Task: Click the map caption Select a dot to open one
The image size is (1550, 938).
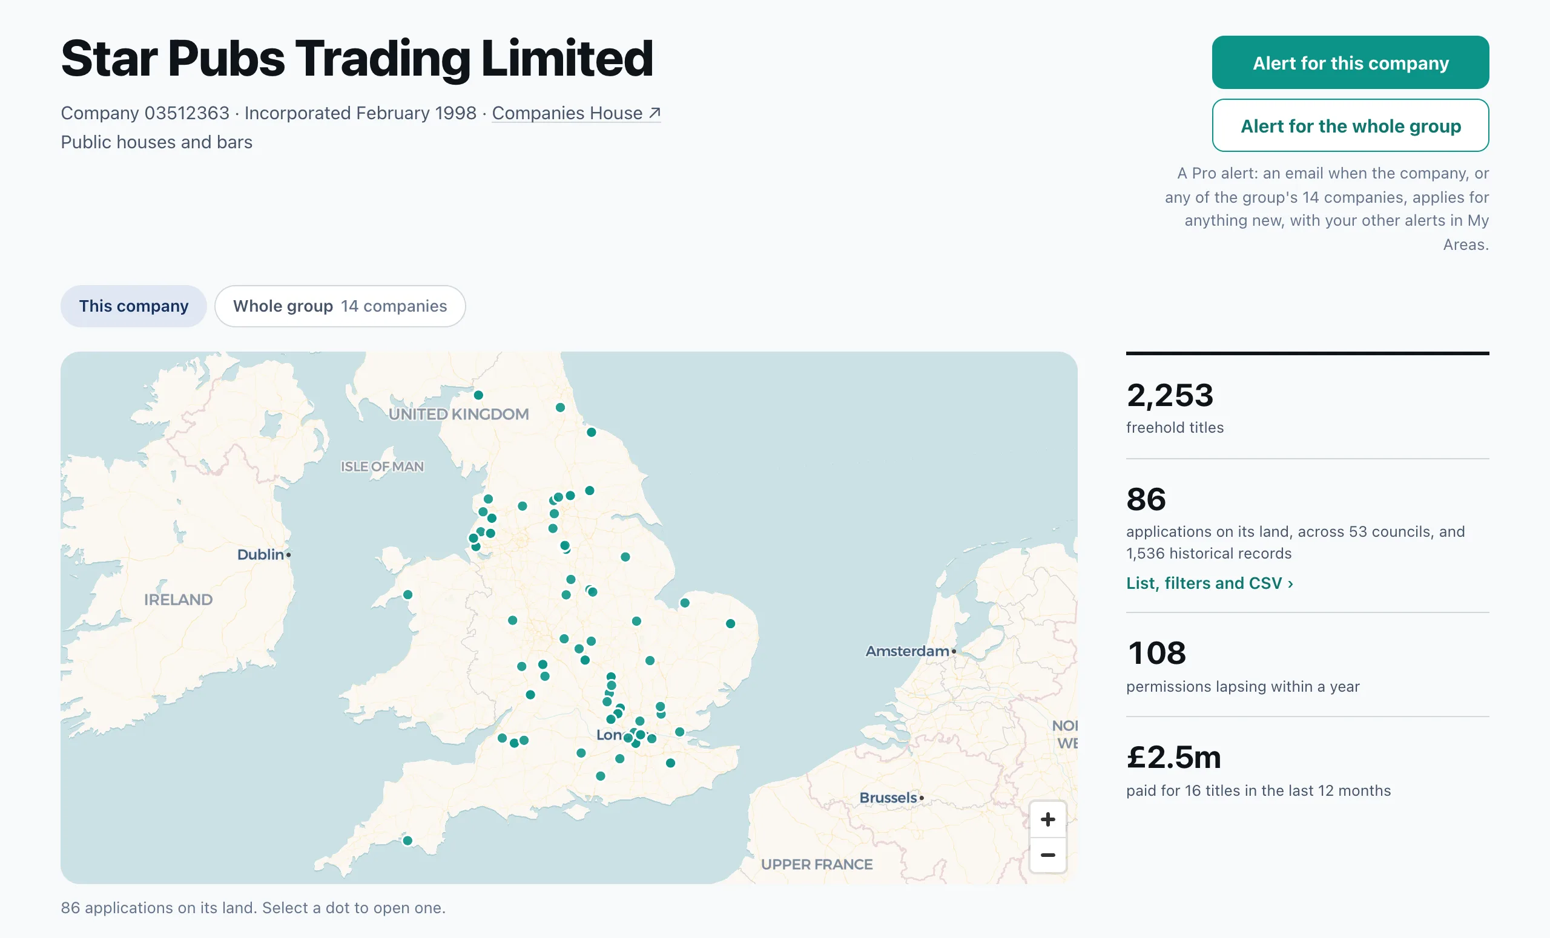Action: tap(354, 908)
